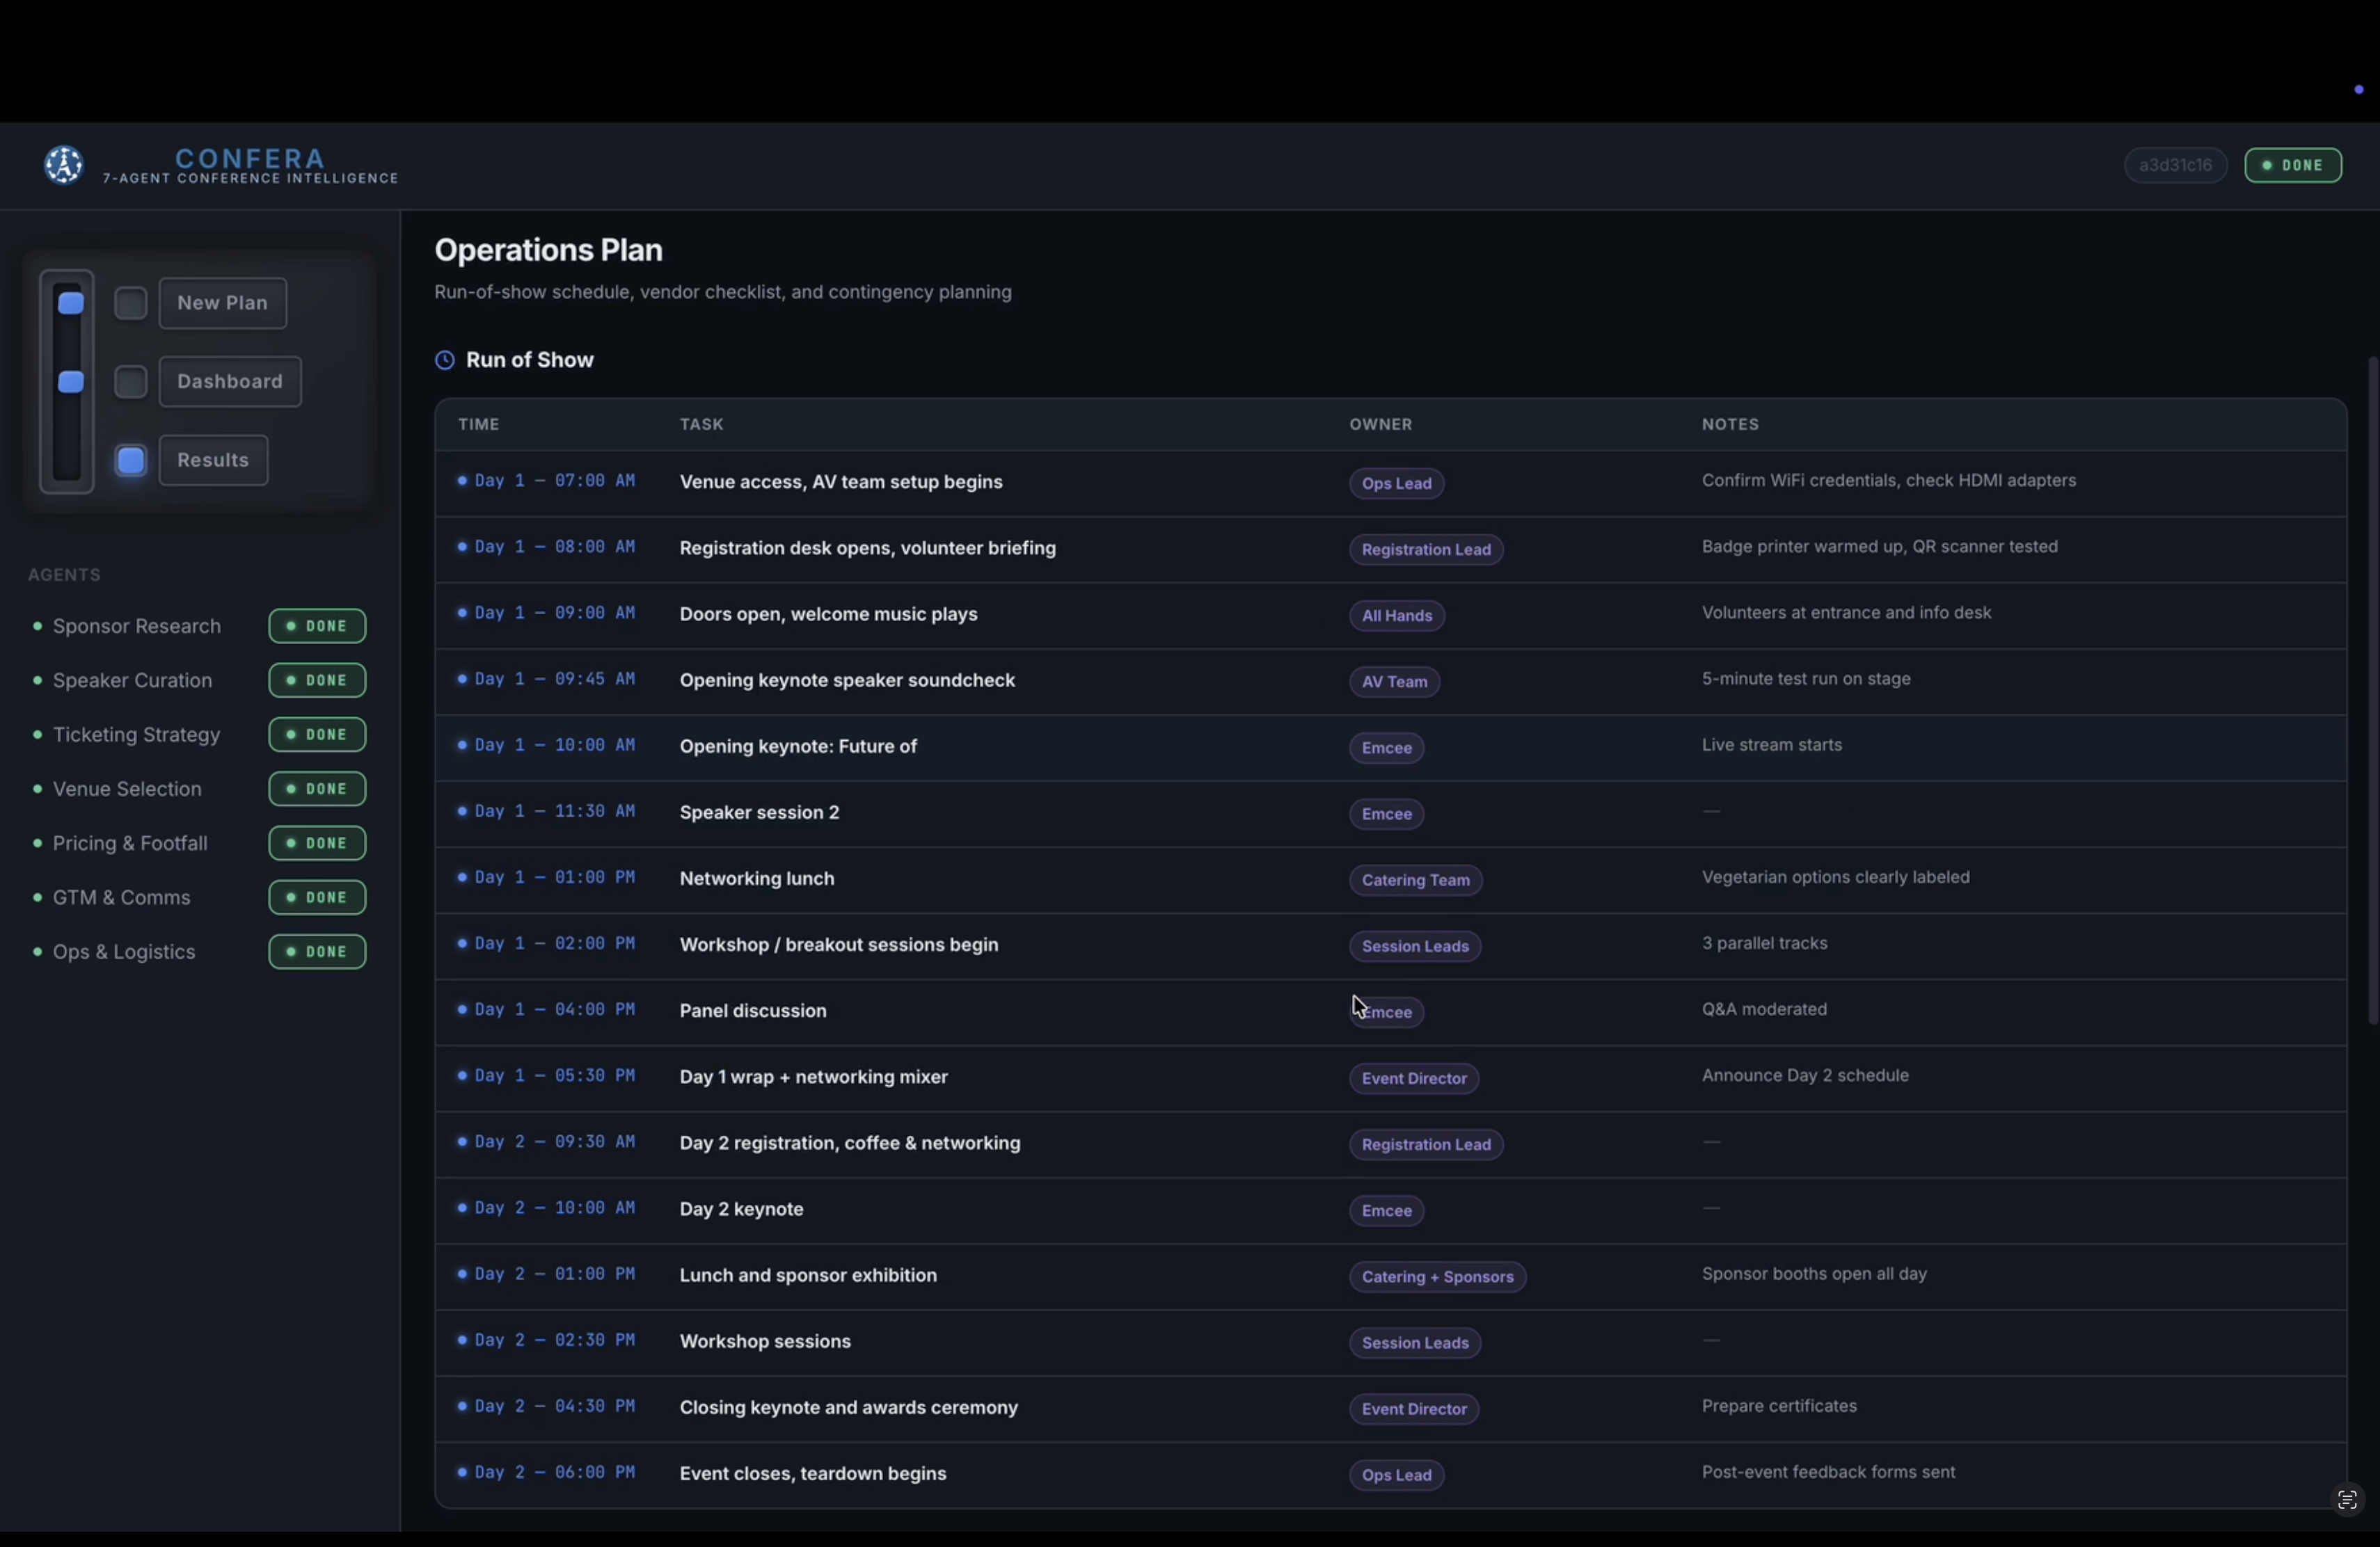Click the TIME column header

tap(479, 425)
